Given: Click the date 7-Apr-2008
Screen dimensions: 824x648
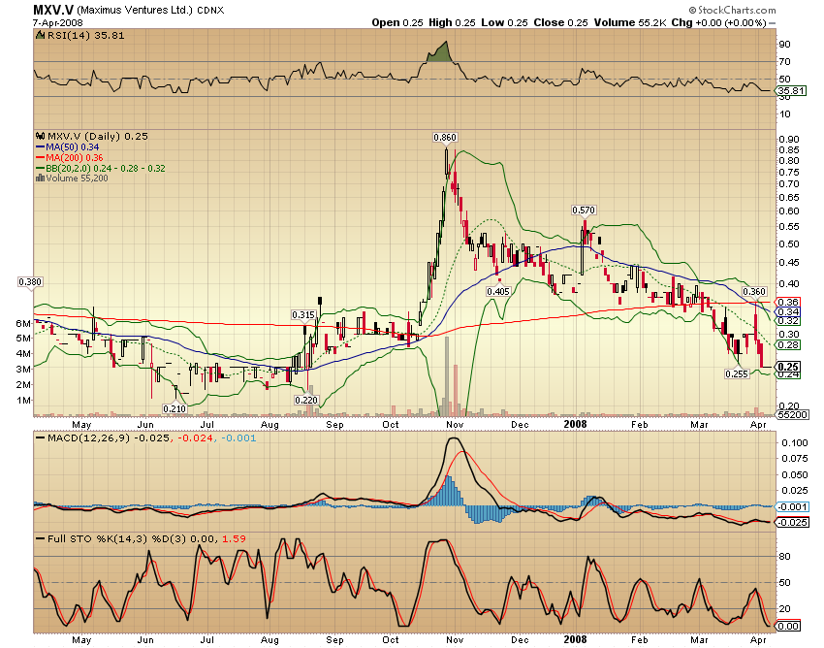Looking at the screenshot, I should pos(58,22).
